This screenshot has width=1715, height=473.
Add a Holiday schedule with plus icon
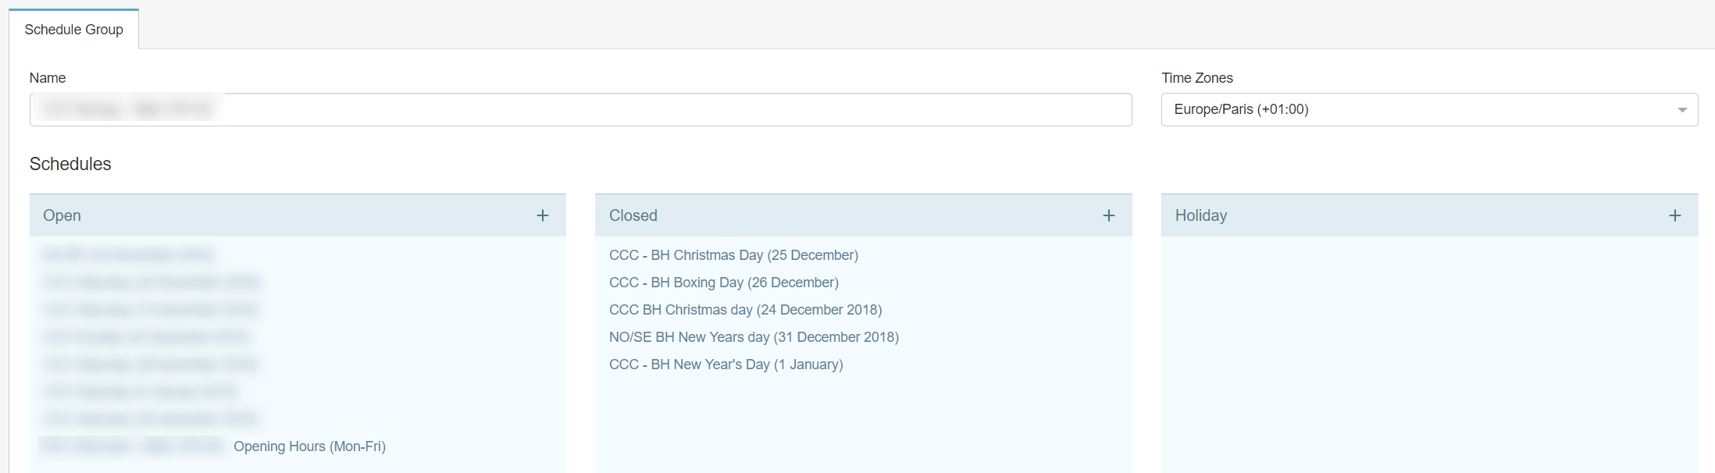[x=1674, y=215]
